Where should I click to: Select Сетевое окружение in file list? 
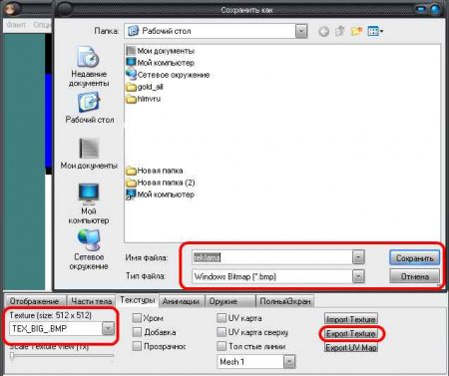(x=168, y=75)
